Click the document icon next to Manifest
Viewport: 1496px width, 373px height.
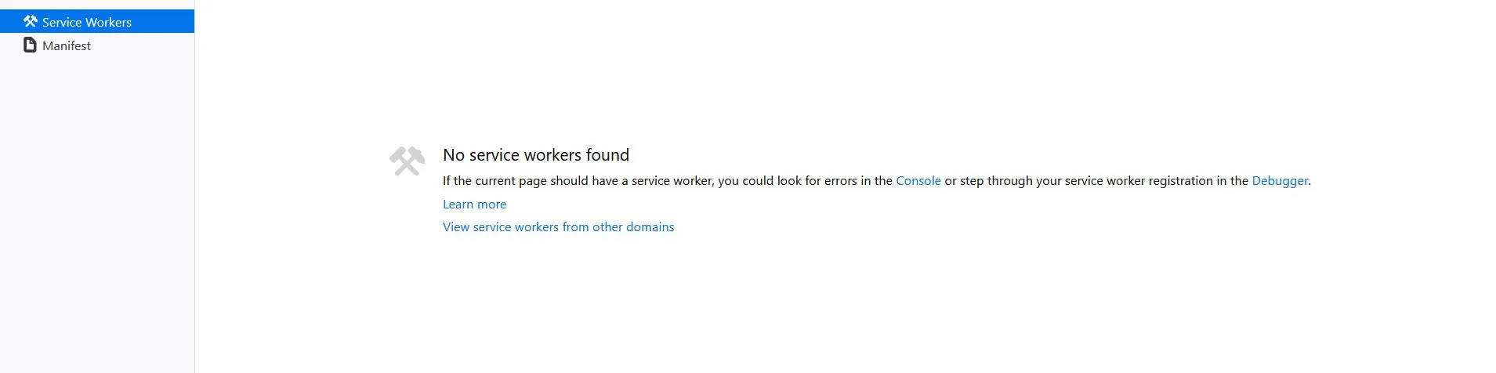click(x=31, y=45)
